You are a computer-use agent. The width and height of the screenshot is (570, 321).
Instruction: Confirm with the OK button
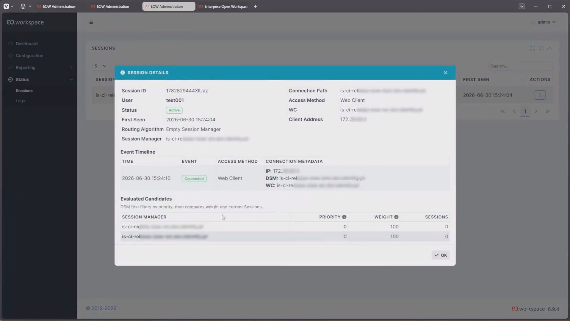441,255
